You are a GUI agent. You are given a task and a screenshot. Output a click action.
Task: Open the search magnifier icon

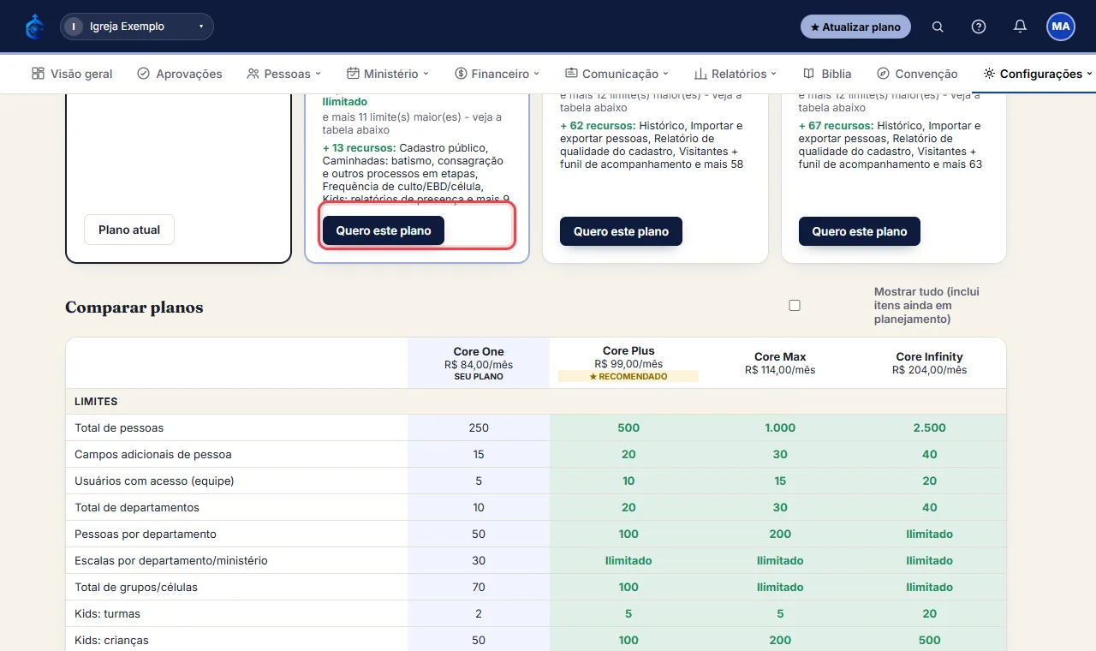(x=938, y=27)
